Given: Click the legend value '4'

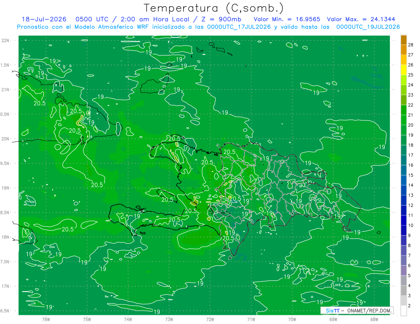Looking at the screenshot, I should pos(410,286).
